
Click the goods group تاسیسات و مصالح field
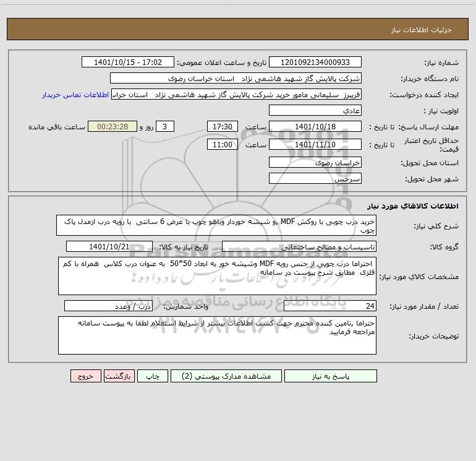pos(299,246)
